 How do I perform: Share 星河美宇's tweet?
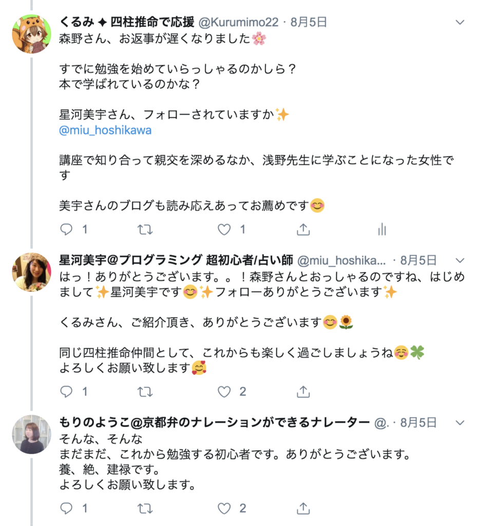click(x=303, y=392)
